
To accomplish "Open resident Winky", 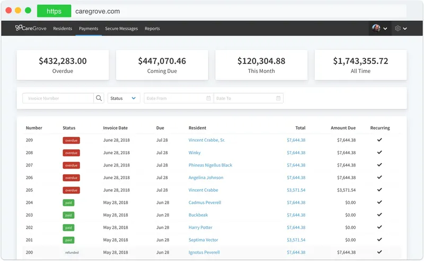I will coord(195,153).
